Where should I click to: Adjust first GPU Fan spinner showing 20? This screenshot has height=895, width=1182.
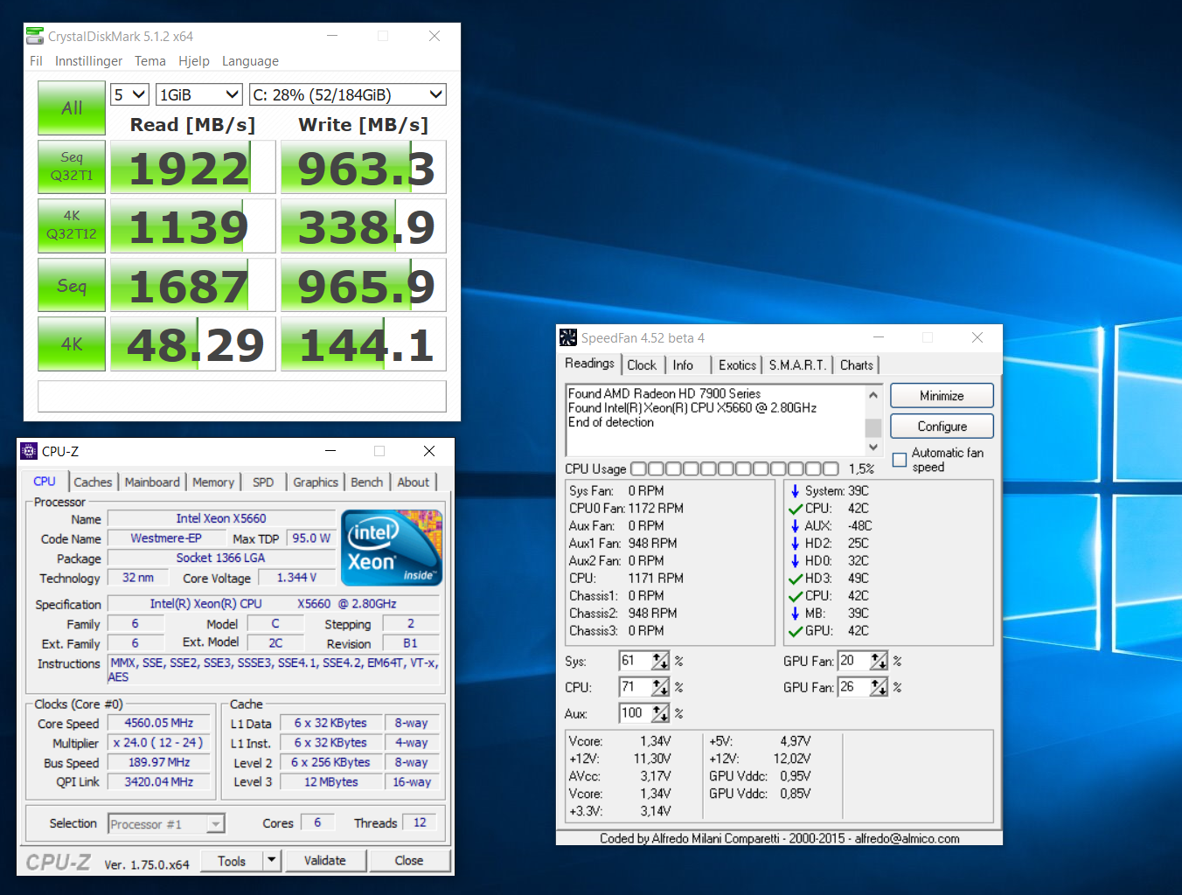879,662
